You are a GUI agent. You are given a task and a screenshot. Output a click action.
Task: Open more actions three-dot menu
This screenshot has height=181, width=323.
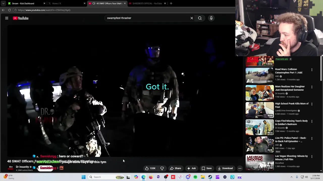(x=240, y=168)
